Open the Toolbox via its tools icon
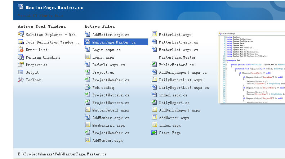 pyautogui.click(x=21, y=80)
